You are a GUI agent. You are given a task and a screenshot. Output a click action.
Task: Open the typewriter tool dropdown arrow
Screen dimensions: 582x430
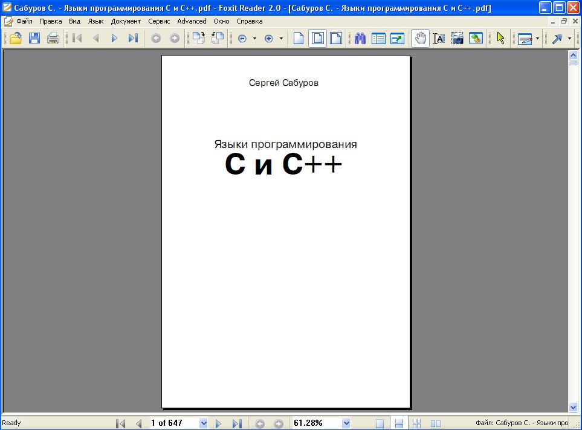click(x=537, y=38)
